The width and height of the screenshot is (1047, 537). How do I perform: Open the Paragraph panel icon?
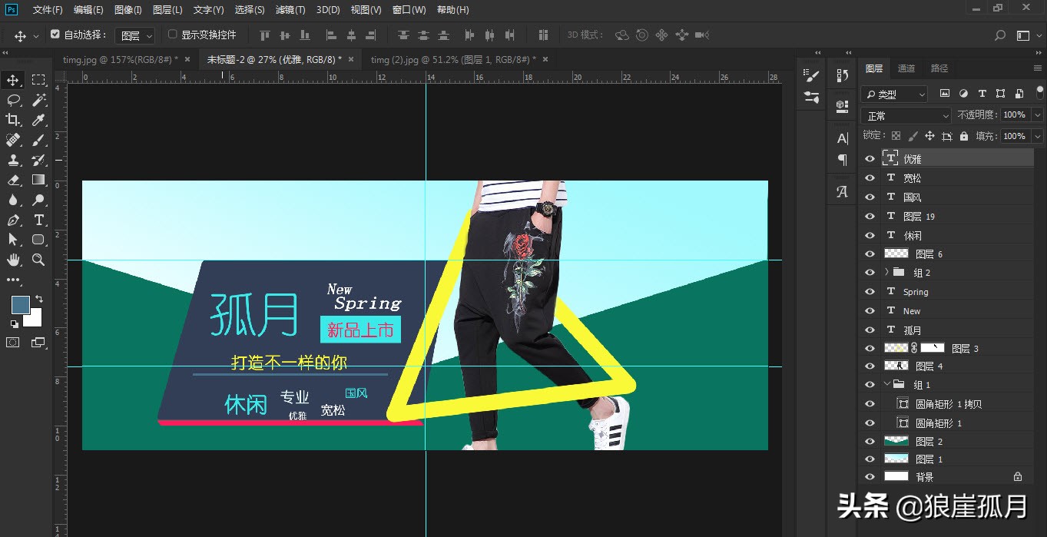point(842,159)
